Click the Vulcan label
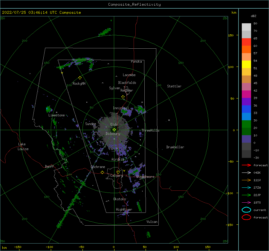Image resolution: width=269 pixels, height=251 pixels. click(x=152, y=222)
